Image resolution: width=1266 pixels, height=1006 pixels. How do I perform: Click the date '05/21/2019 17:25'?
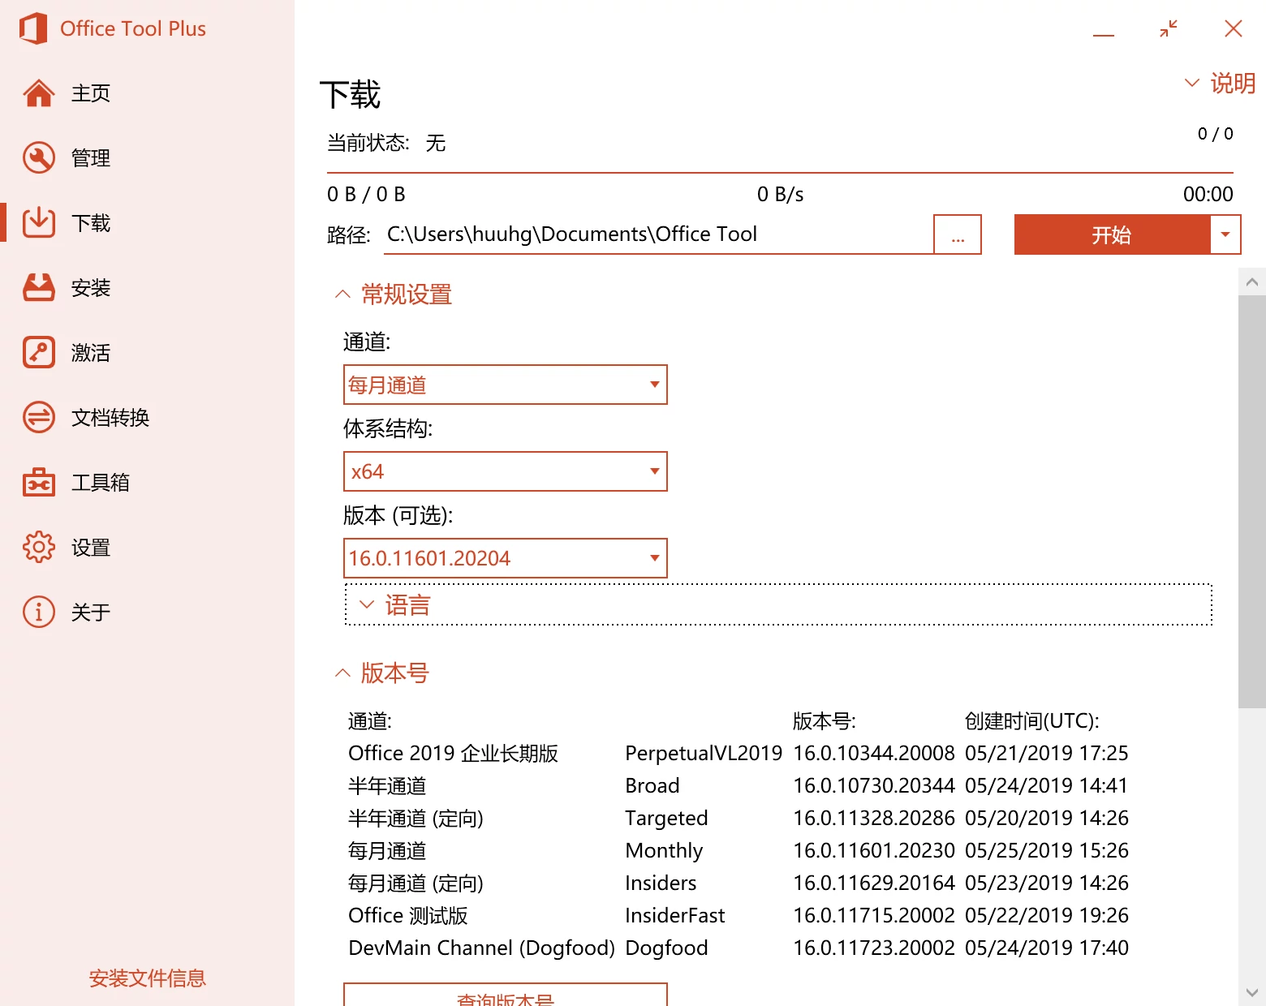[x=1047, y=754]
